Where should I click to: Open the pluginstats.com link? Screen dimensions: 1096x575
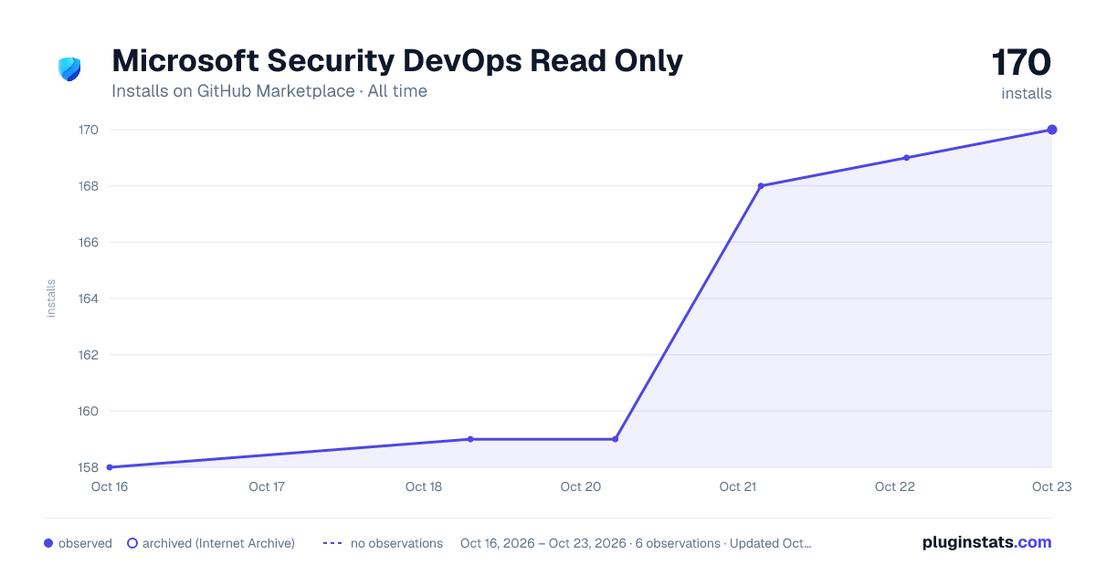click(x=987, y=542)
